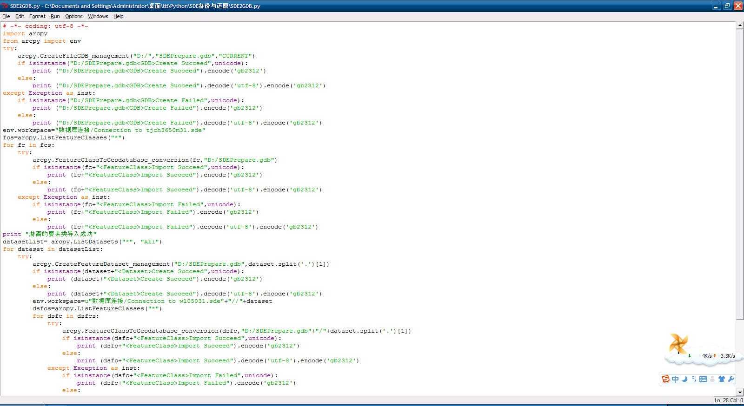
Task: Open the wrench settings icon on IME bar
Action: [x=731, y=379]
